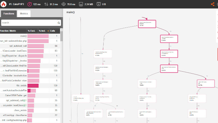Select the class_exists row
Screen dimensions: 218x123
[x=30, y=110]
